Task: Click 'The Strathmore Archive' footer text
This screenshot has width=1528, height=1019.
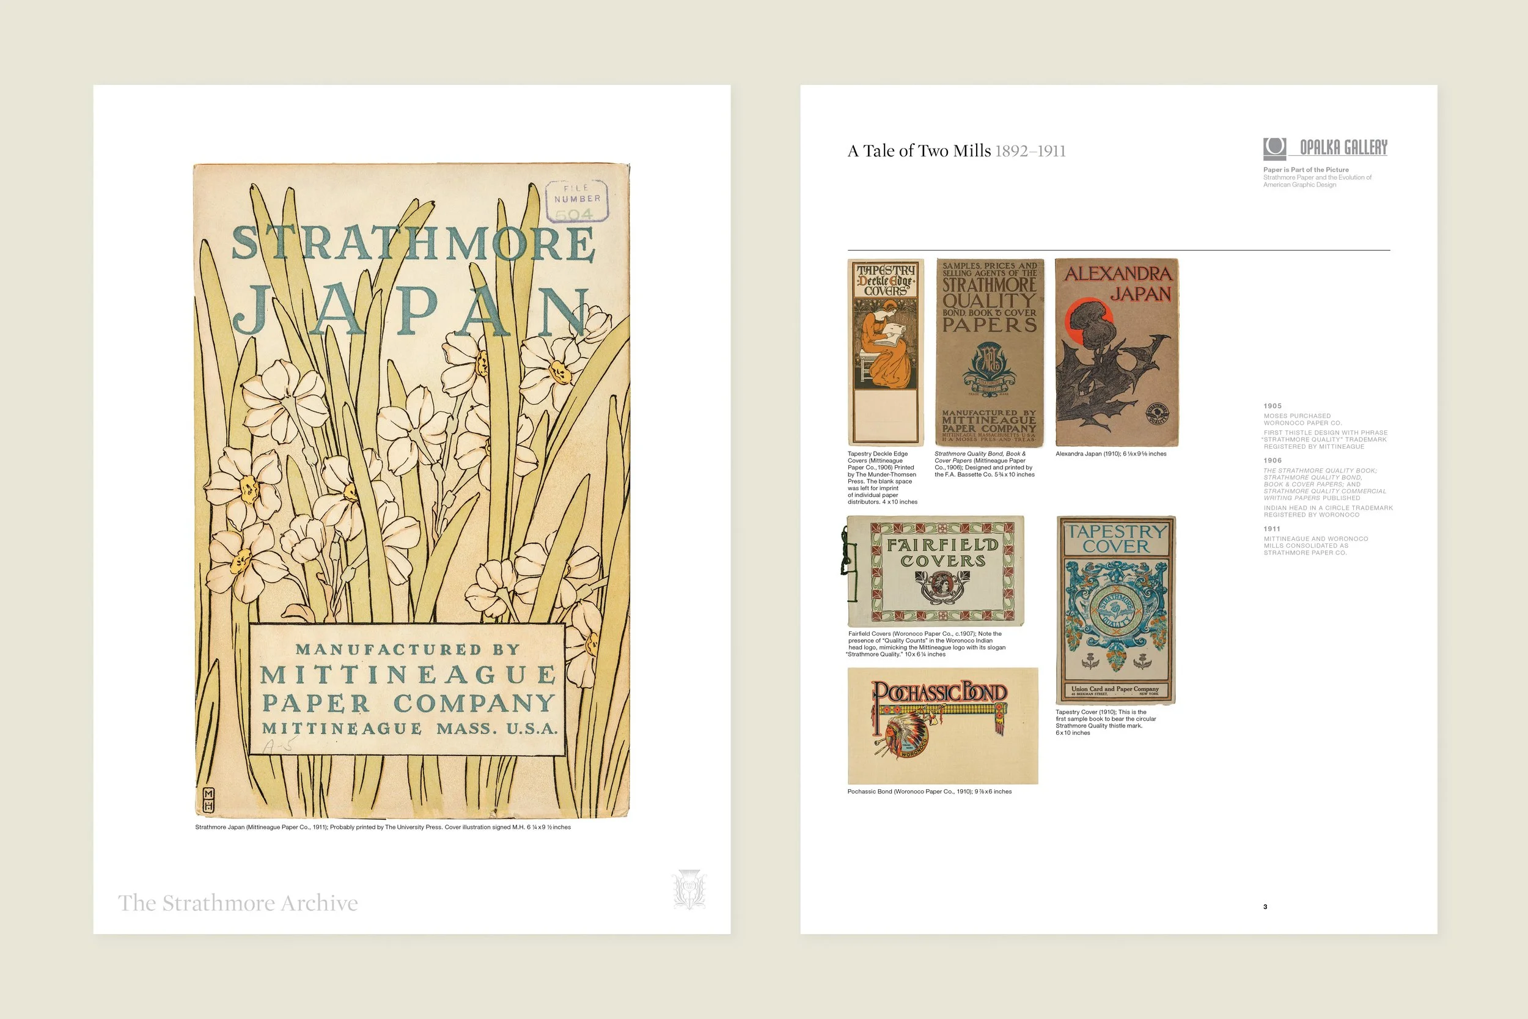Action: pyautogui.click(x=238, y=903)
